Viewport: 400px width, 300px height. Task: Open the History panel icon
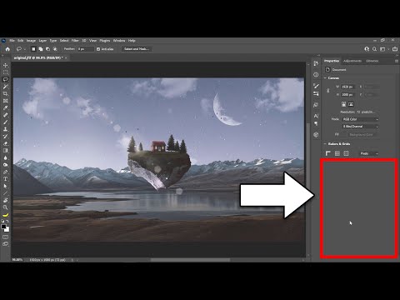316,63
